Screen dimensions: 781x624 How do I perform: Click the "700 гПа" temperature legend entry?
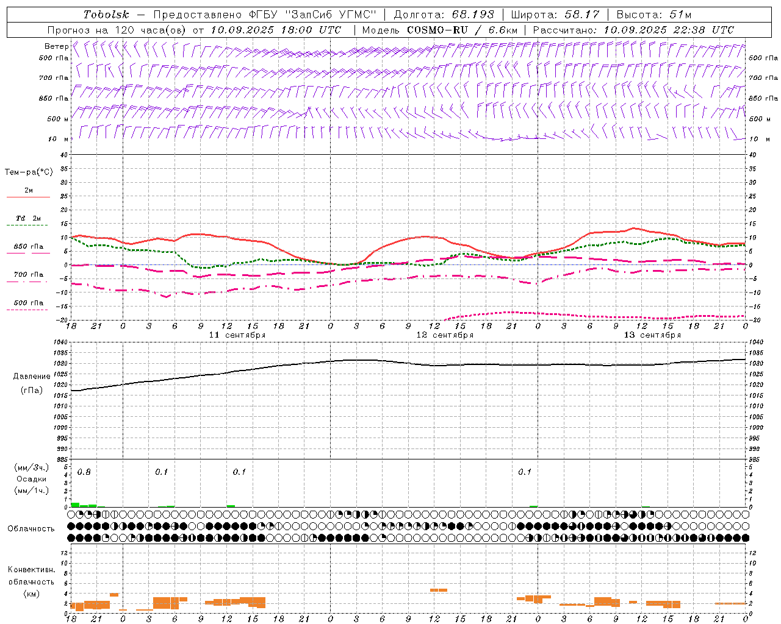tap(29, 274)
